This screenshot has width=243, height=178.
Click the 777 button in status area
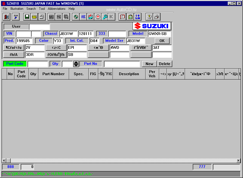(x=202, y=167)
